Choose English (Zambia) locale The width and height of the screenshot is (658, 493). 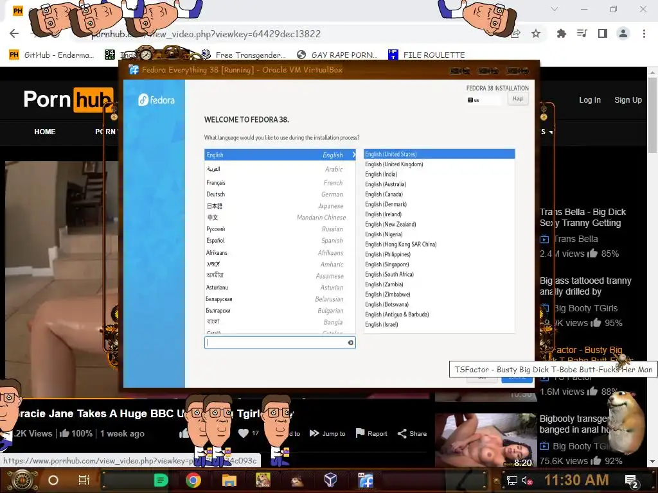tap(440, 284)
